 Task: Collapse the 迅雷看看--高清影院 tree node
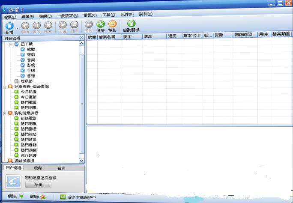(x=4, y=87)
